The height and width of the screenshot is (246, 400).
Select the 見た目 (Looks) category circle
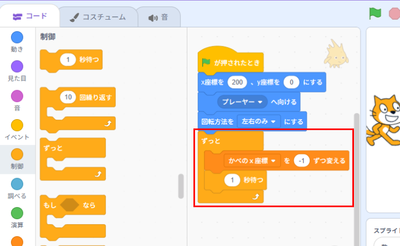(17, 67)
